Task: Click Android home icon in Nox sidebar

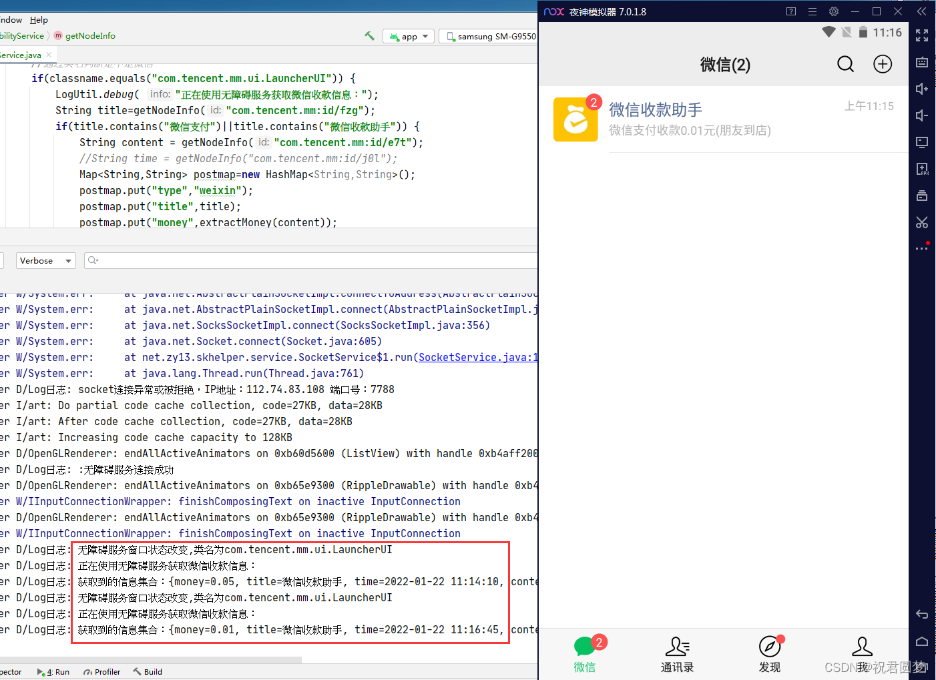Action: [922, 641]
